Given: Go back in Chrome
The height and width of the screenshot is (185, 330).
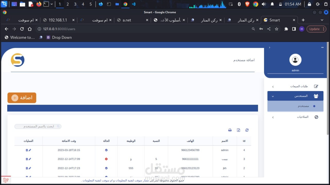Looking at the screenshot, I should pos(6,29).
